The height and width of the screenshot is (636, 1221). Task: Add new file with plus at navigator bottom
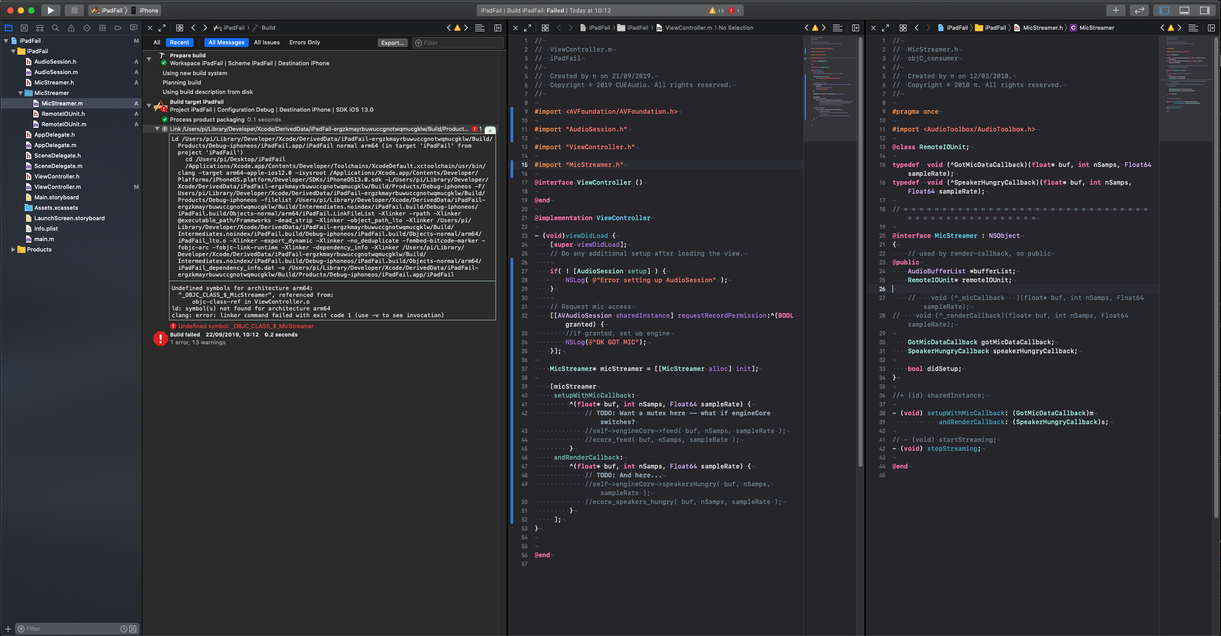point(8,629)
